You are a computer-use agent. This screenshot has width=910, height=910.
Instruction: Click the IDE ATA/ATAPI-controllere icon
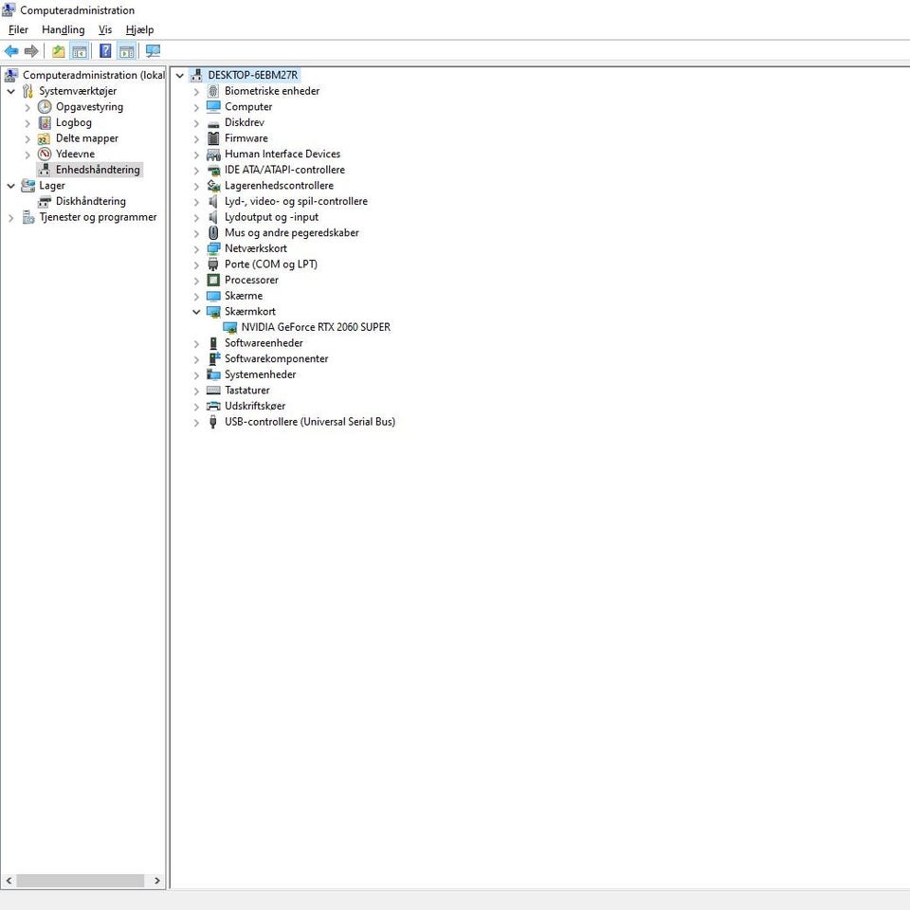[213, 170]
